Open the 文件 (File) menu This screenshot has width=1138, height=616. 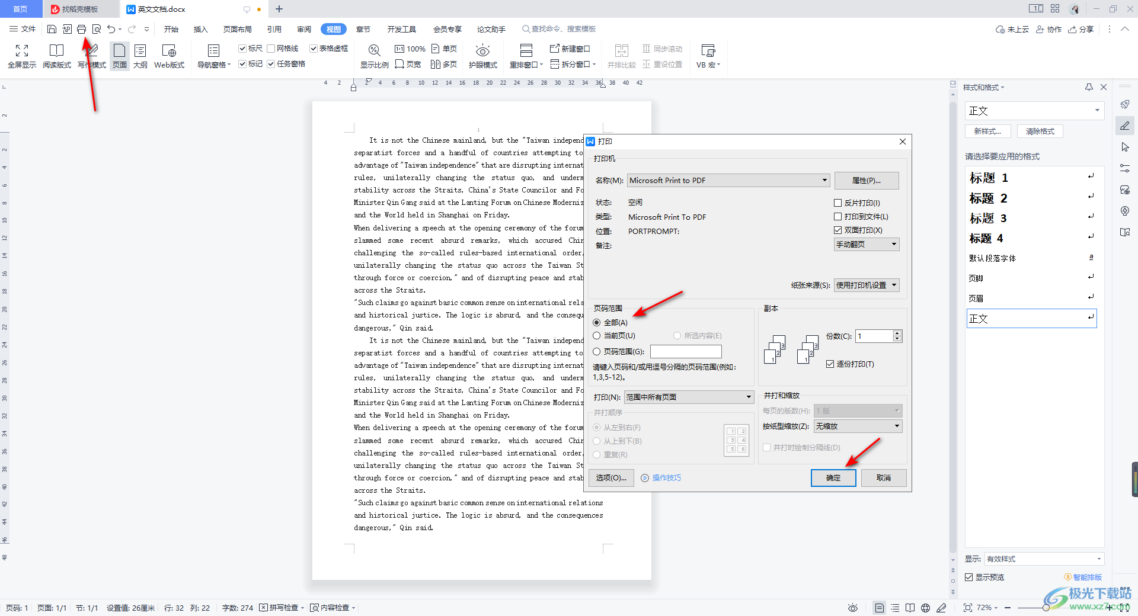click(x=23, y=29)
